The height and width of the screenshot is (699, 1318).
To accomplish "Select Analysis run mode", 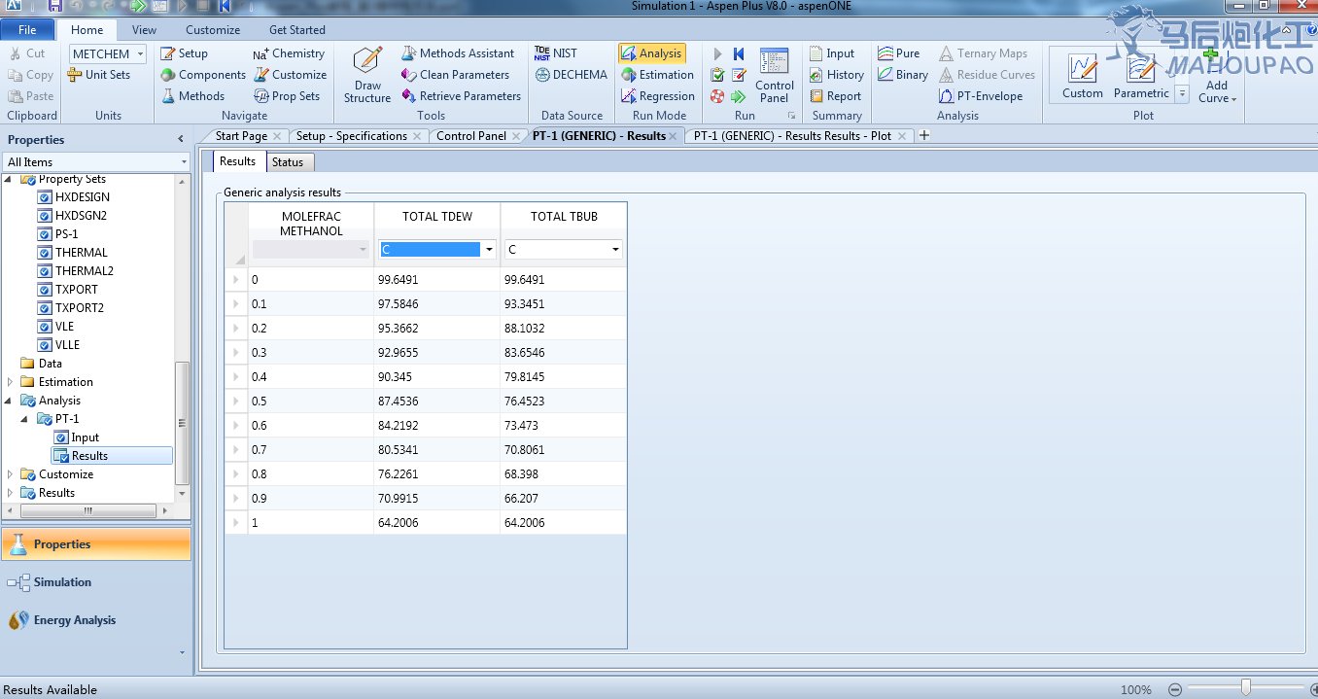I will click(651, 53).
